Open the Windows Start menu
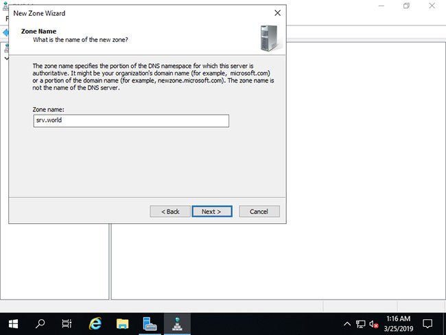 pos(13,323)
